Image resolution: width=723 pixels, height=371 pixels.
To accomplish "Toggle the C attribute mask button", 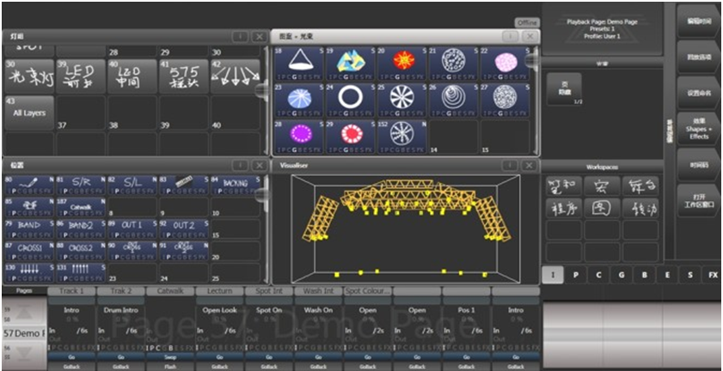I will (x=598, y=275).
